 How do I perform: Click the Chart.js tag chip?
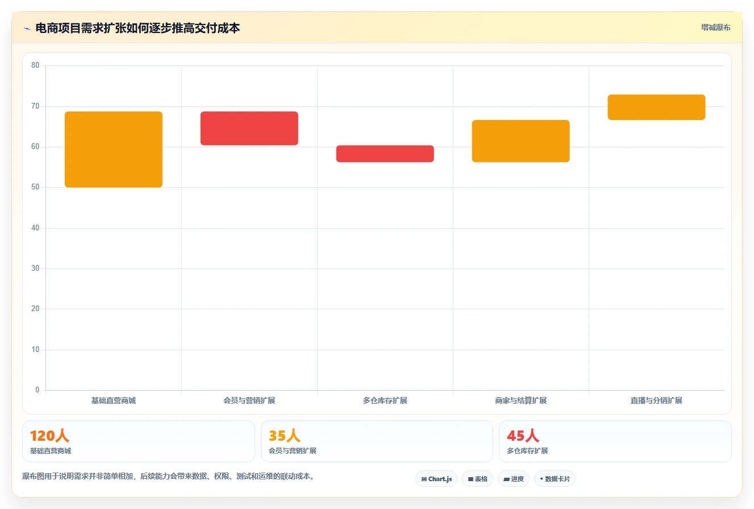(x=436, y=479)
